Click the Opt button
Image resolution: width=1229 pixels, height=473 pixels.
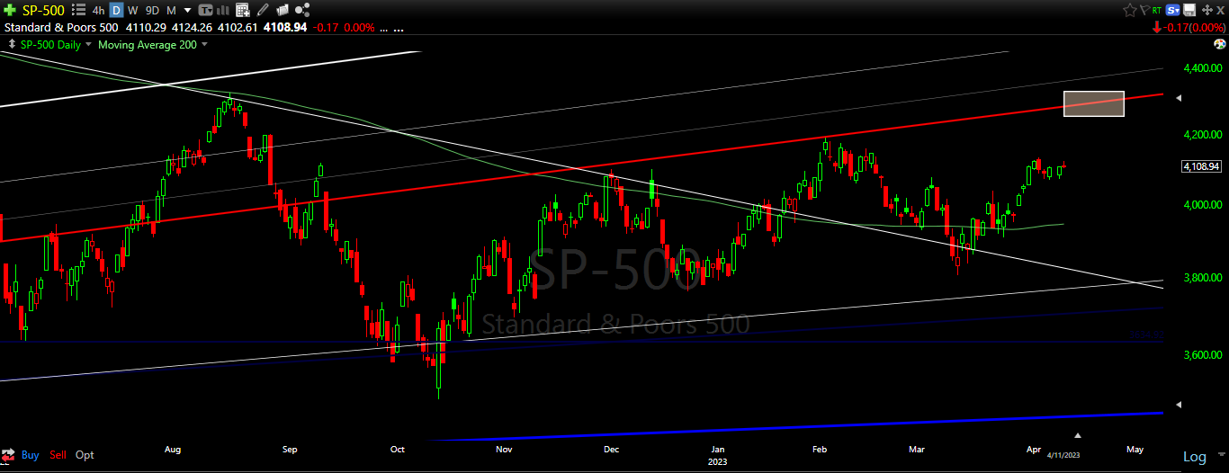click(x=85, y=455)
